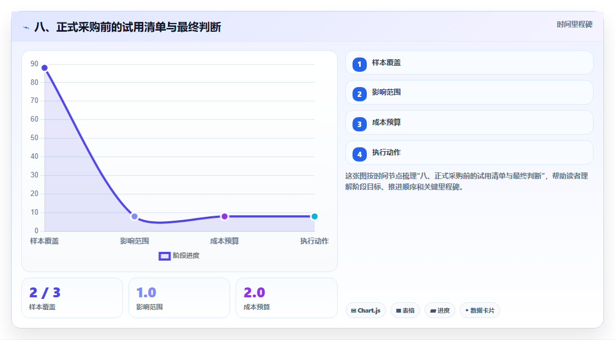Click the x-axis label 执行动作
Viewport: 615px width, 340px height.
(315, 241)
